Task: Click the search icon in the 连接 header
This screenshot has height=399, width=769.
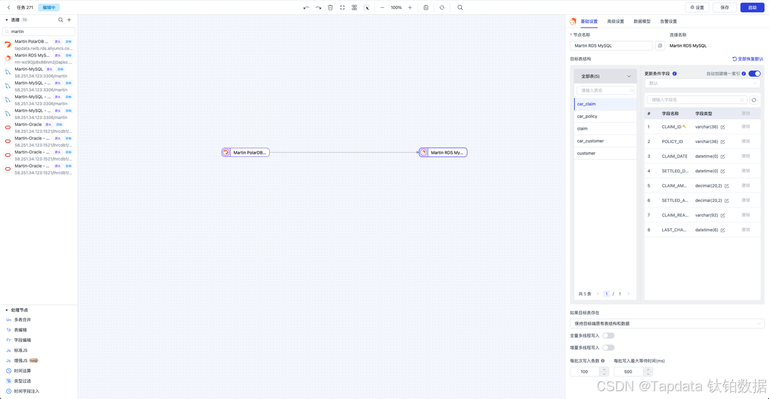Action: (61, 20)
